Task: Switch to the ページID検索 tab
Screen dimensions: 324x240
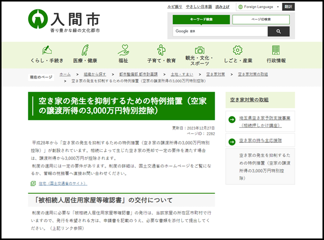Action: click(261, 19)
